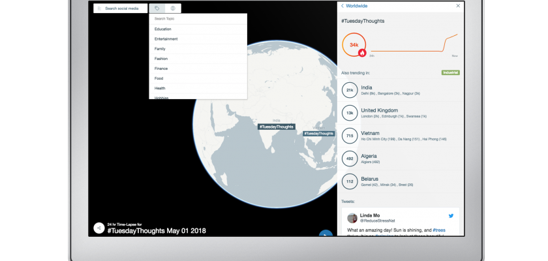The height and width of the screenshot is (261, 548).
Task: Type in the Search social media field
Action: 124,8
